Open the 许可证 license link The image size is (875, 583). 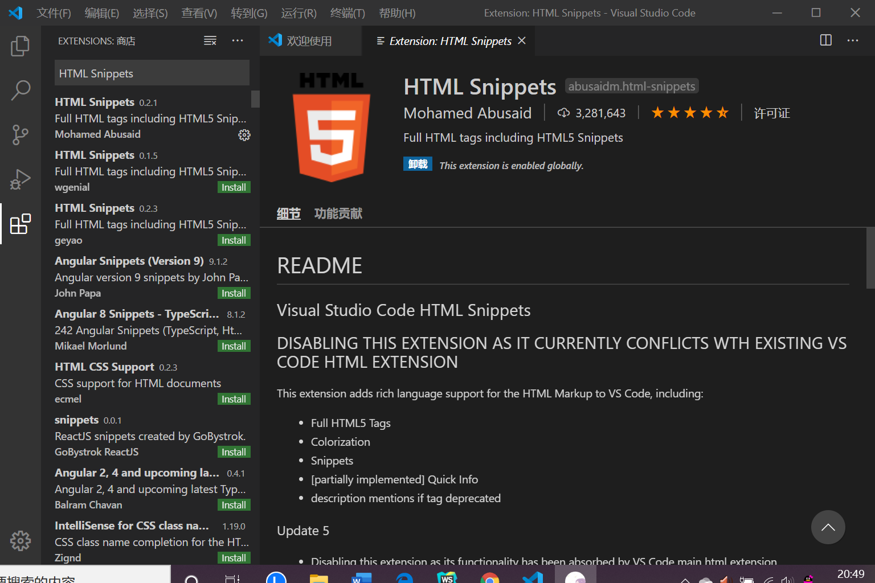tap(772, 113)
